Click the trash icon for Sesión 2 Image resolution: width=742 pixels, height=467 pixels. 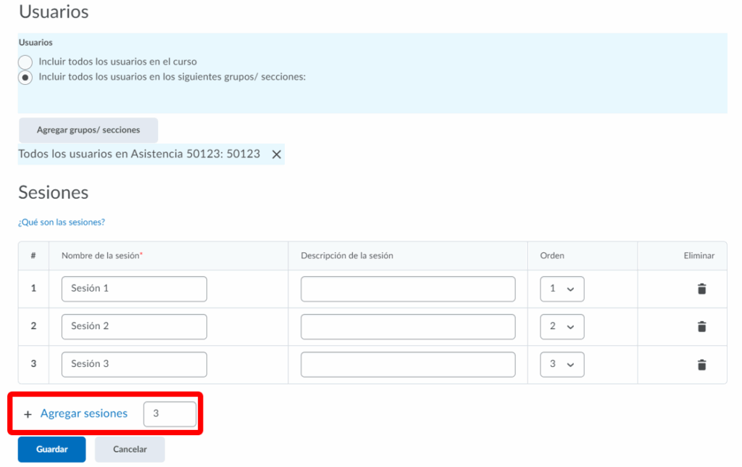pyautogui.click(x=701, y=326)
